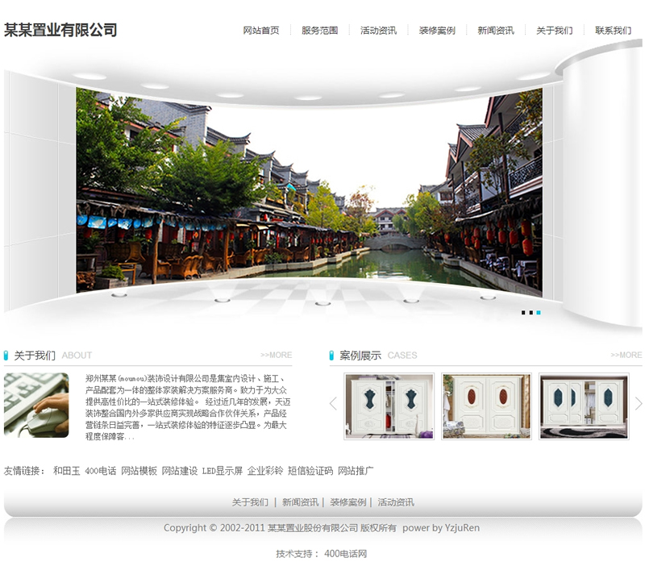Expand 案例展示 section with >>MORE
The width and height of the screenshot is (645, 566).
click(626, 355)
